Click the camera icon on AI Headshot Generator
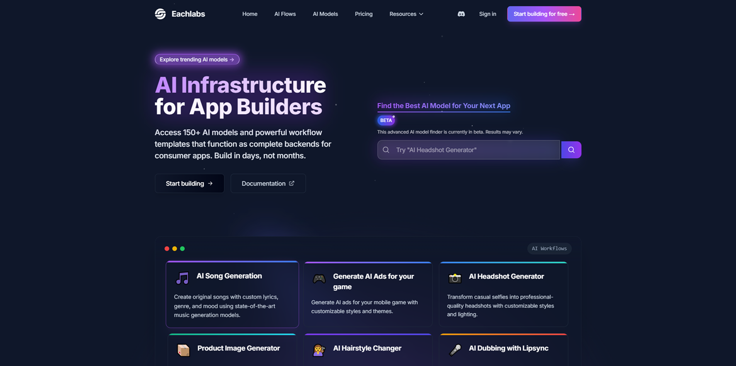The height and width of the screenshot is (366, 736). point(455,278)
